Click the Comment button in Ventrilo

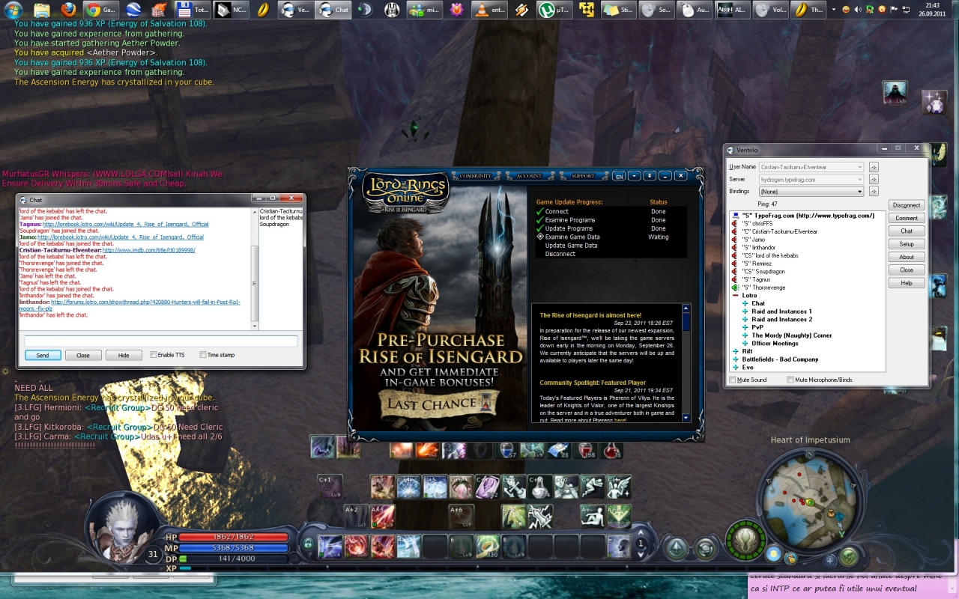(x=907, y=218)
